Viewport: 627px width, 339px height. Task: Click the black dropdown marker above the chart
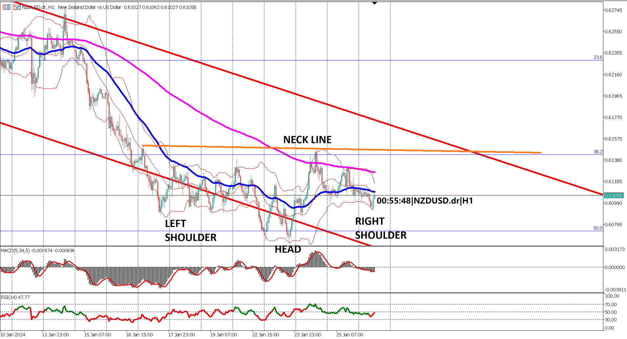(374, 3)
